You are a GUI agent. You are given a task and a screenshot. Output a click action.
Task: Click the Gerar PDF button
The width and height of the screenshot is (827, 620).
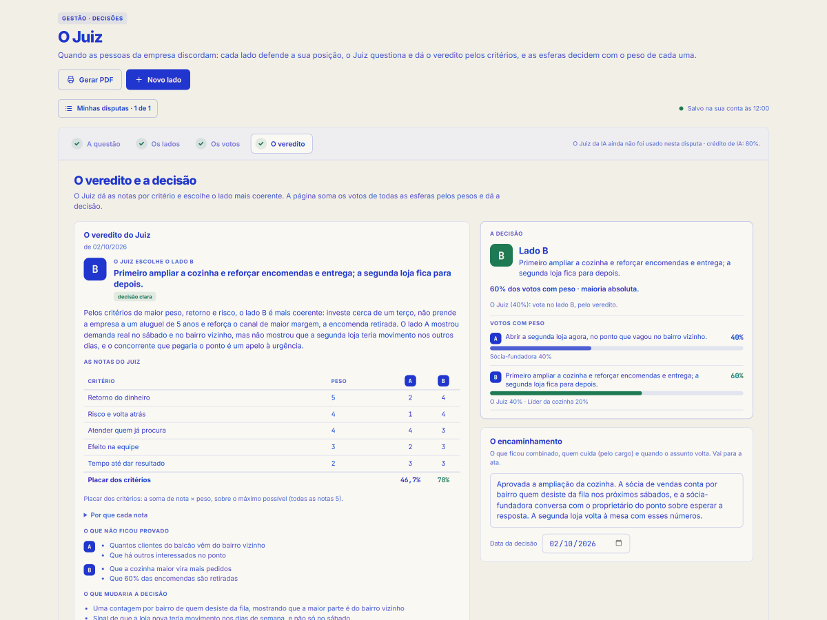(90, 80)
